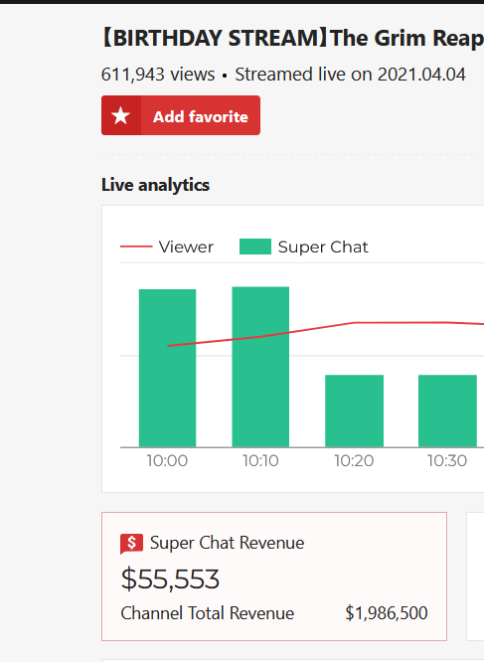
Task: Click the 10:20 time axis label
Action: click(x=354, y=460)
